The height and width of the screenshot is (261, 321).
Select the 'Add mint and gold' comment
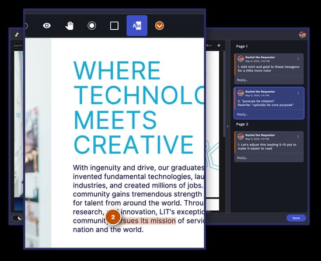coord(269,69)
